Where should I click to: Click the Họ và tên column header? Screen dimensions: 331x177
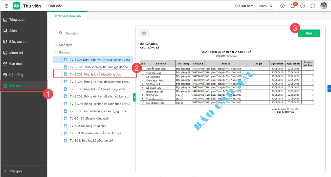pyautogui.click(x=161, y=64)
